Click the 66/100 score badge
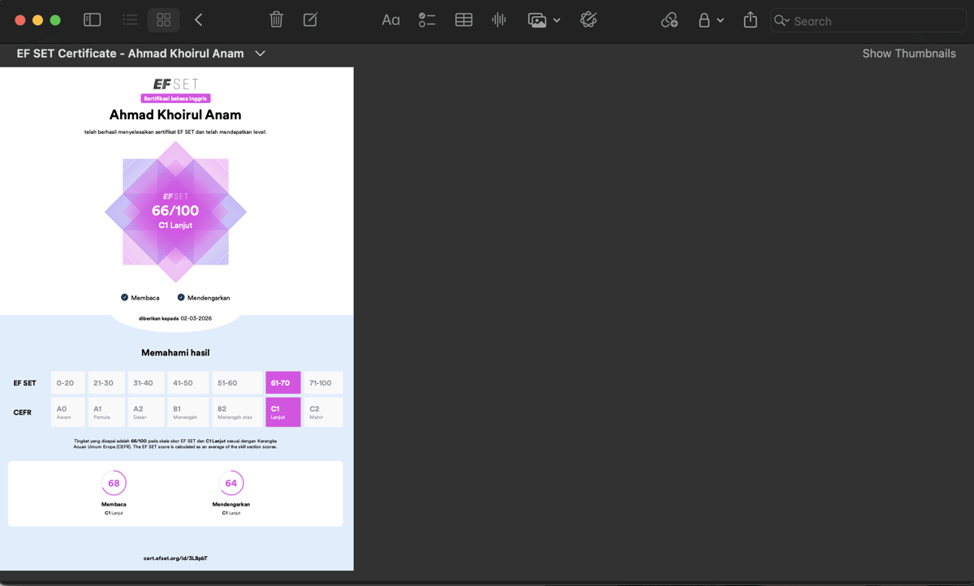Image resolution: width=974 pixels, height=586 pixels. (x=175, y=211)
